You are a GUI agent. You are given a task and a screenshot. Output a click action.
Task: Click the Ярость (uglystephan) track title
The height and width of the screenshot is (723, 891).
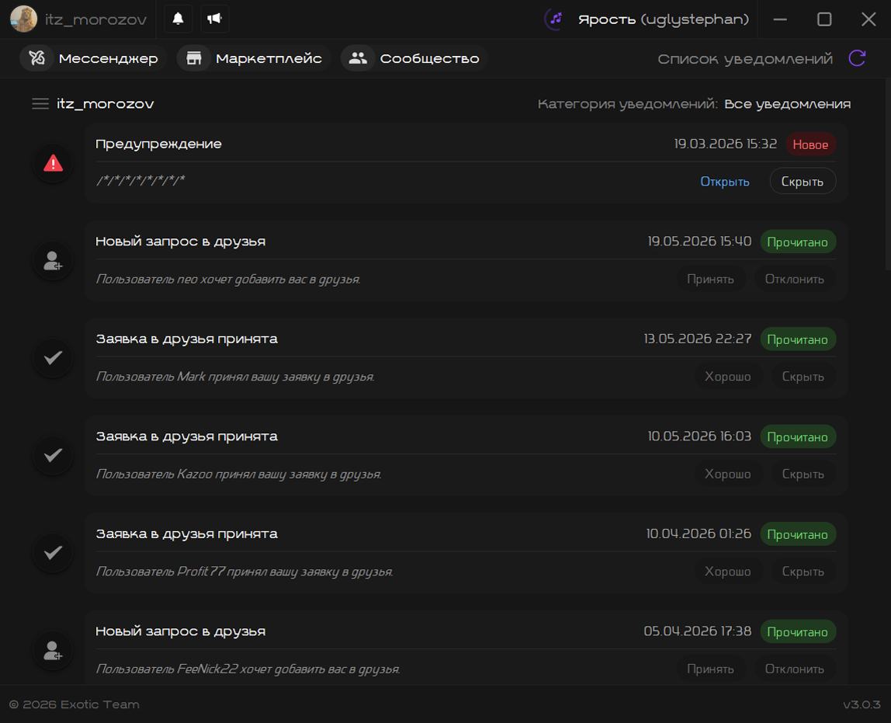[x=663, y=19]
